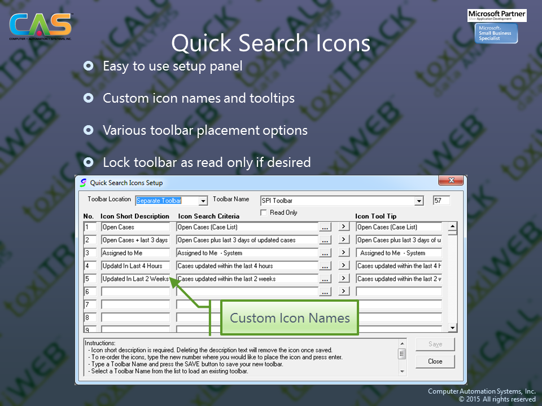Click the Quick Search Icons Setup title icon
The image size is (542, 406).
click(x=84, y=183)
